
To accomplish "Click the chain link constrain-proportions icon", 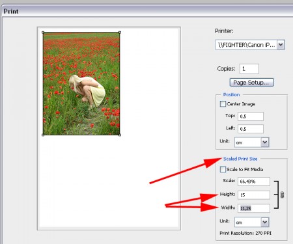I will tap(282, 195).
